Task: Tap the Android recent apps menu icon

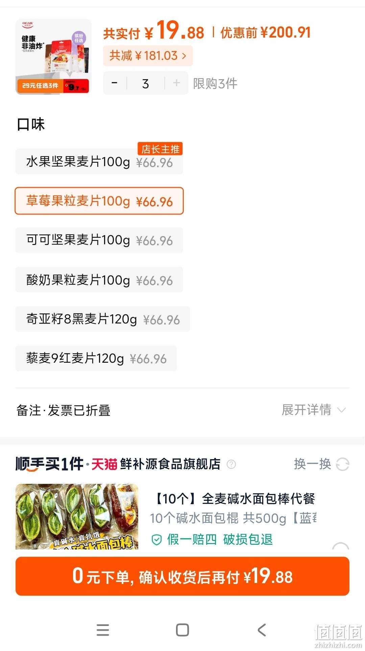Action: pyautogui.click(x=103, y=630)
